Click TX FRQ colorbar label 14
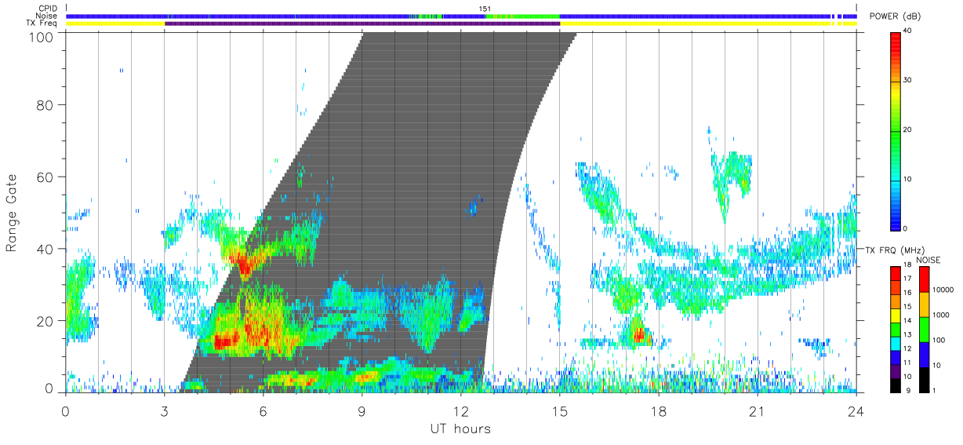The width and height of the screenshot is (963, 445). (908, 320)
